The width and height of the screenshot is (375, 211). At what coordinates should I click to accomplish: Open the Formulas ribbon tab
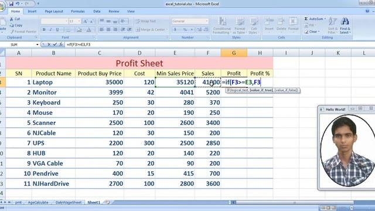[78, 11]
